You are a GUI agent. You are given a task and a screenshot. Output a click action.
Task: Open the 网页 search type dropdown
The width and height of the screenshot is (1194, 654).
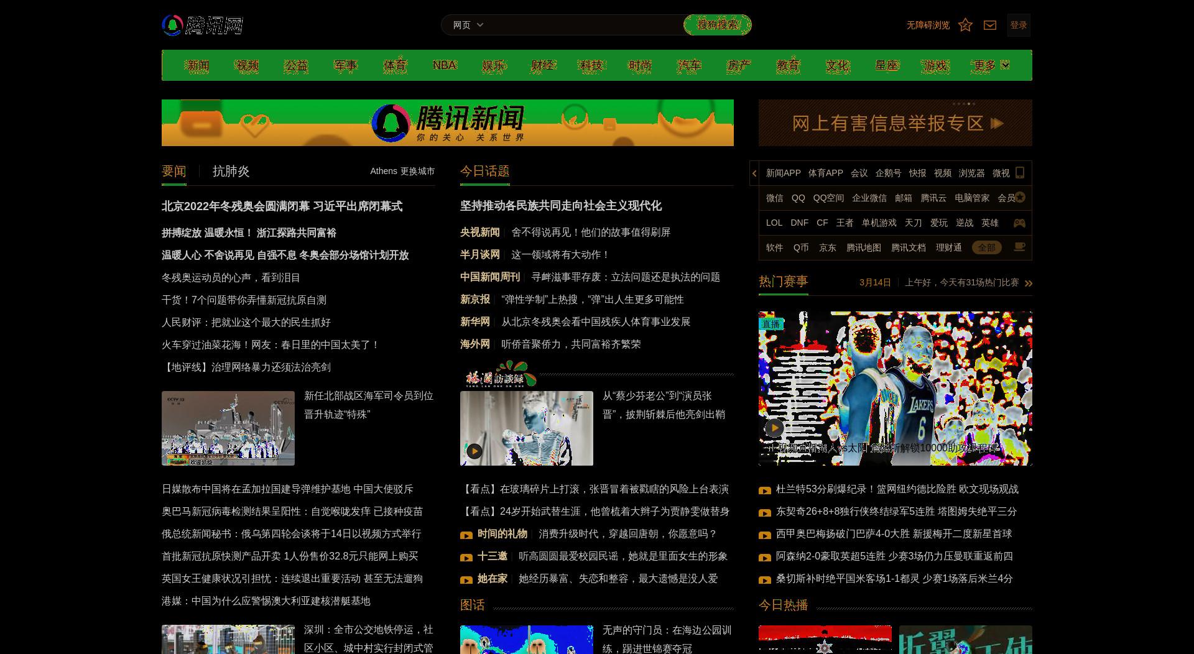coord(468,25)
